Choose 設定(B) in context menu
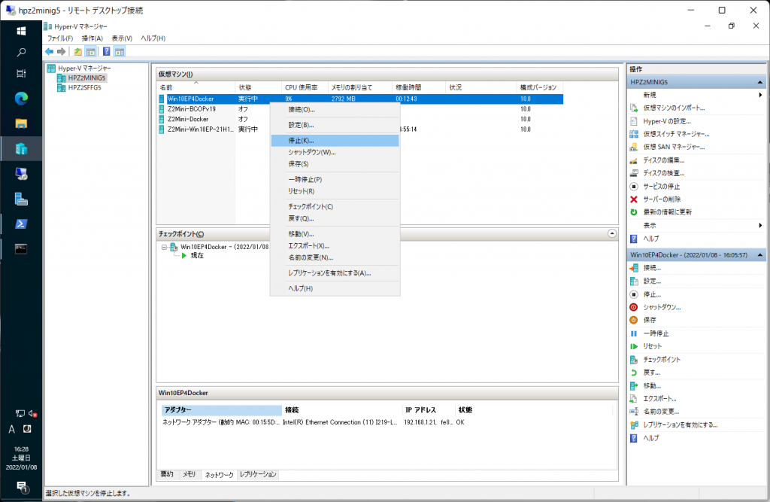Image resolution: width=770 pixels, height=502 pixels. pos(335,125)
